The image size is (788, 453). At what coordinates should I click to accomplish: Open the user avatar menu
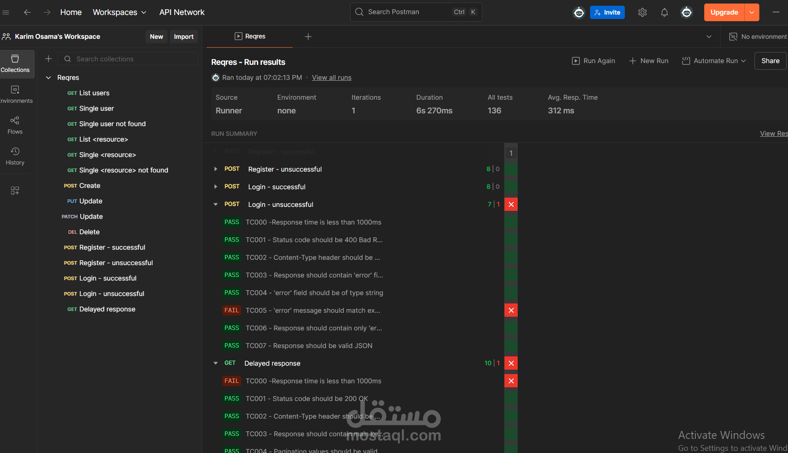pos(687,12)
